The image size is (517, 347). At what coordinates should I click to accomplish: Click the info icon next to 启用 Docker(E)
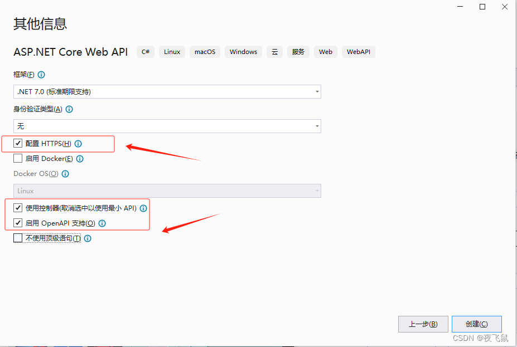pos(80,159)
